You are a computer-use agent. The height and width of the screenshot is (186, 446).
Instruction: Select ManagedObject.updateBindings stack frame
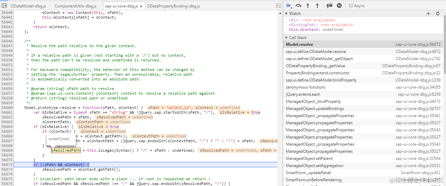(363, 109)
